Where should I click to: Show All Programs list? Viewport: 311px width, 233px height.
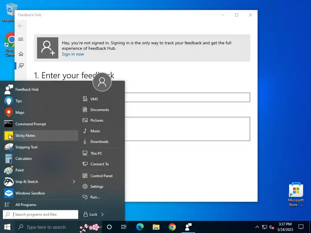tap(41, 205)
